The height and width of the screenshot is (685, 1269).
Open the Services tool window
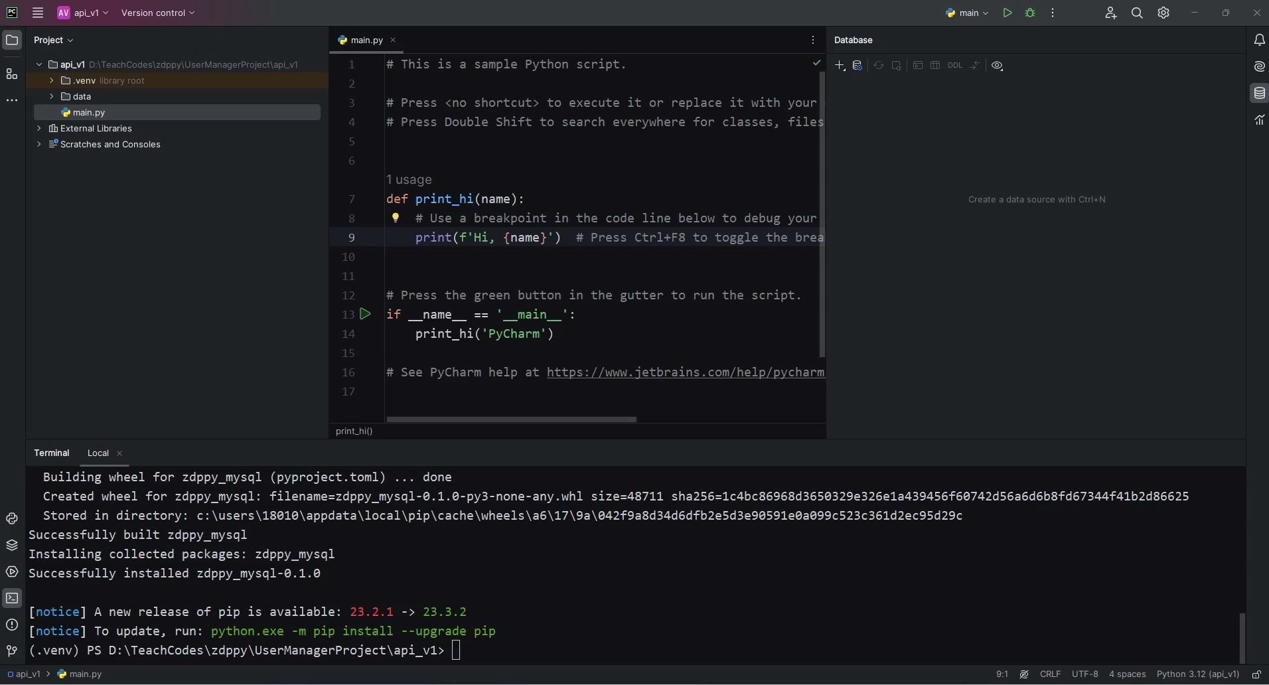[x=12, y=572]
